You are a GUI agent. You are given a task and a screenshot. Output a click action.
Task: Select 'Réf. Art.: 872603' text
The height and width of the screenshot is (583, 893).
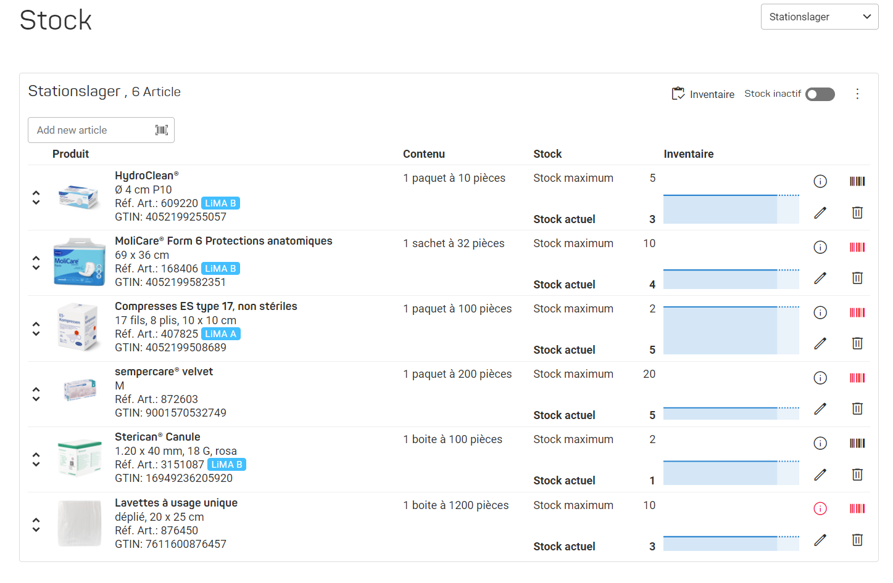(156, 399)
